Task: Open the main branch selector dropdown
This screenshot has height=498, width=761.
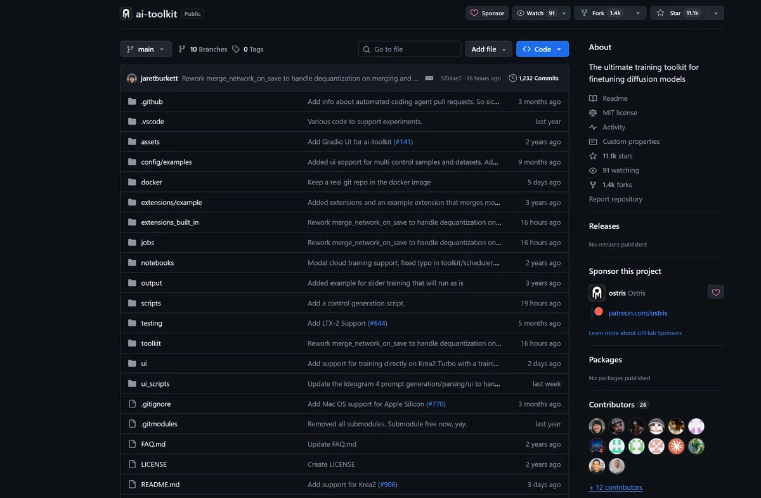Action: click(x=146, y=49)
